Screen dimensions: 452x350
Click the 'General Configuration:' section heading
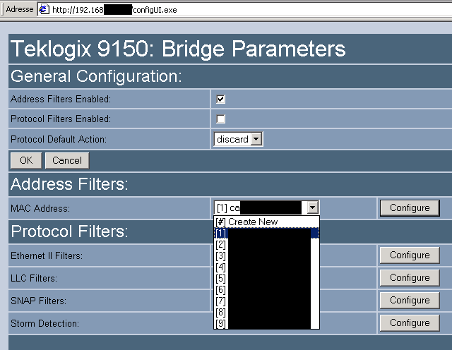(96, 76)
